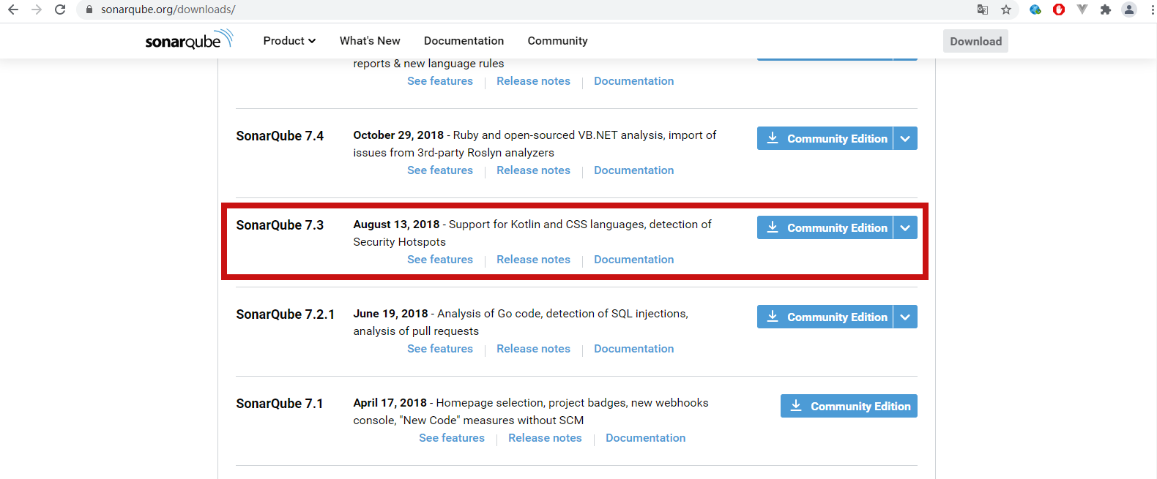Open Release notes for SonarQube 7.3

pos(533,260)
